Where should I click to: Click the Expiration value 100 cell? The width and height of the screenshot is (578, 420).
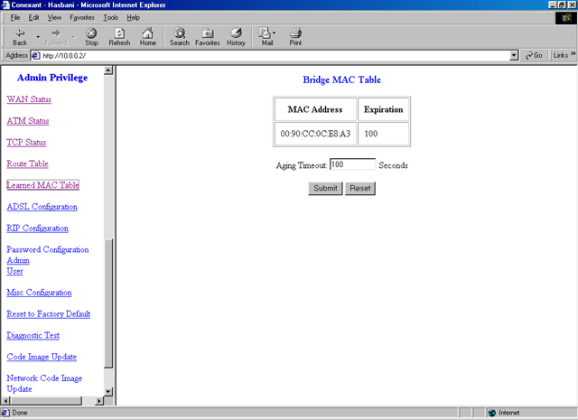click(x=383, y=134)
